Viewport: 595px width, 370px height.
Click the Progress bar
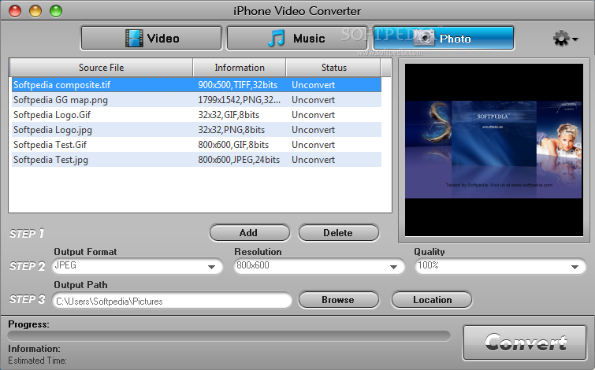tap(229, 336)
